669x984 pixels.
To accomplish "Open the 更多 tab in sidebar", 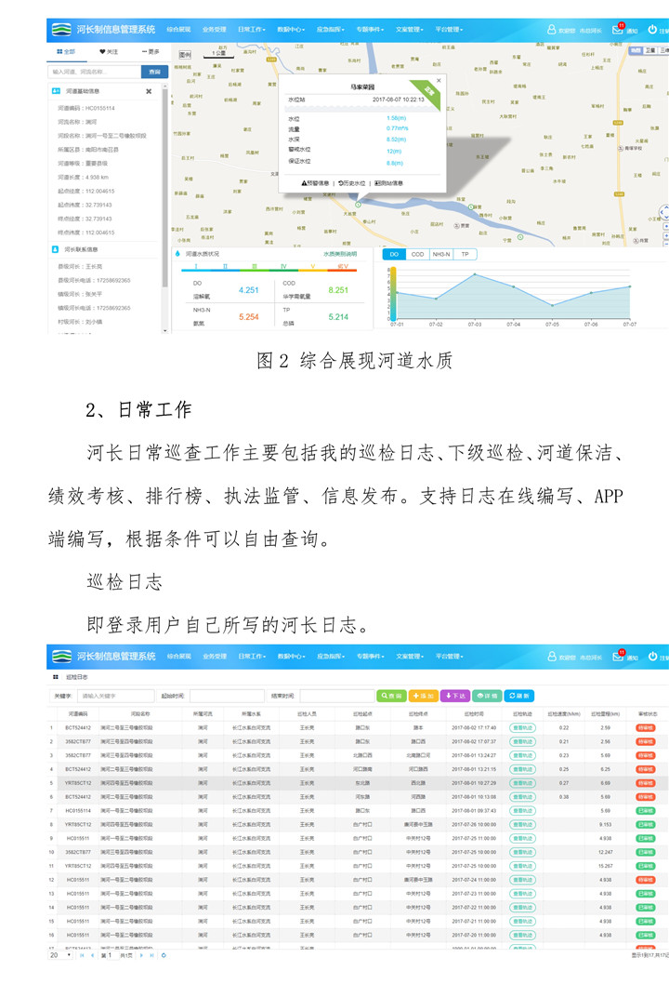I will coord(151,51).
